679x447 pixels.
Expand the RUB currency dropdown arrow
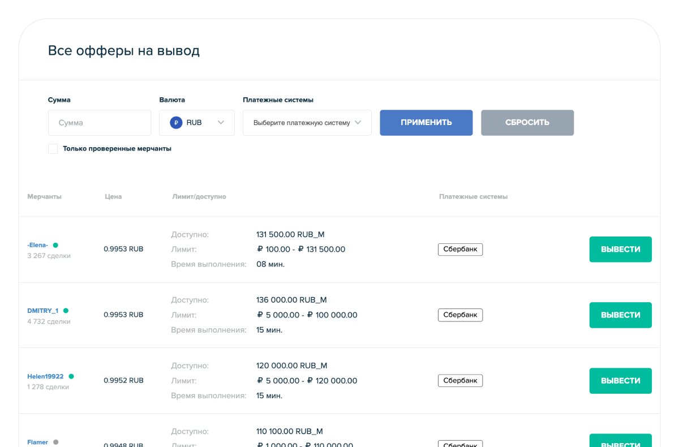(x=221, y=123)
